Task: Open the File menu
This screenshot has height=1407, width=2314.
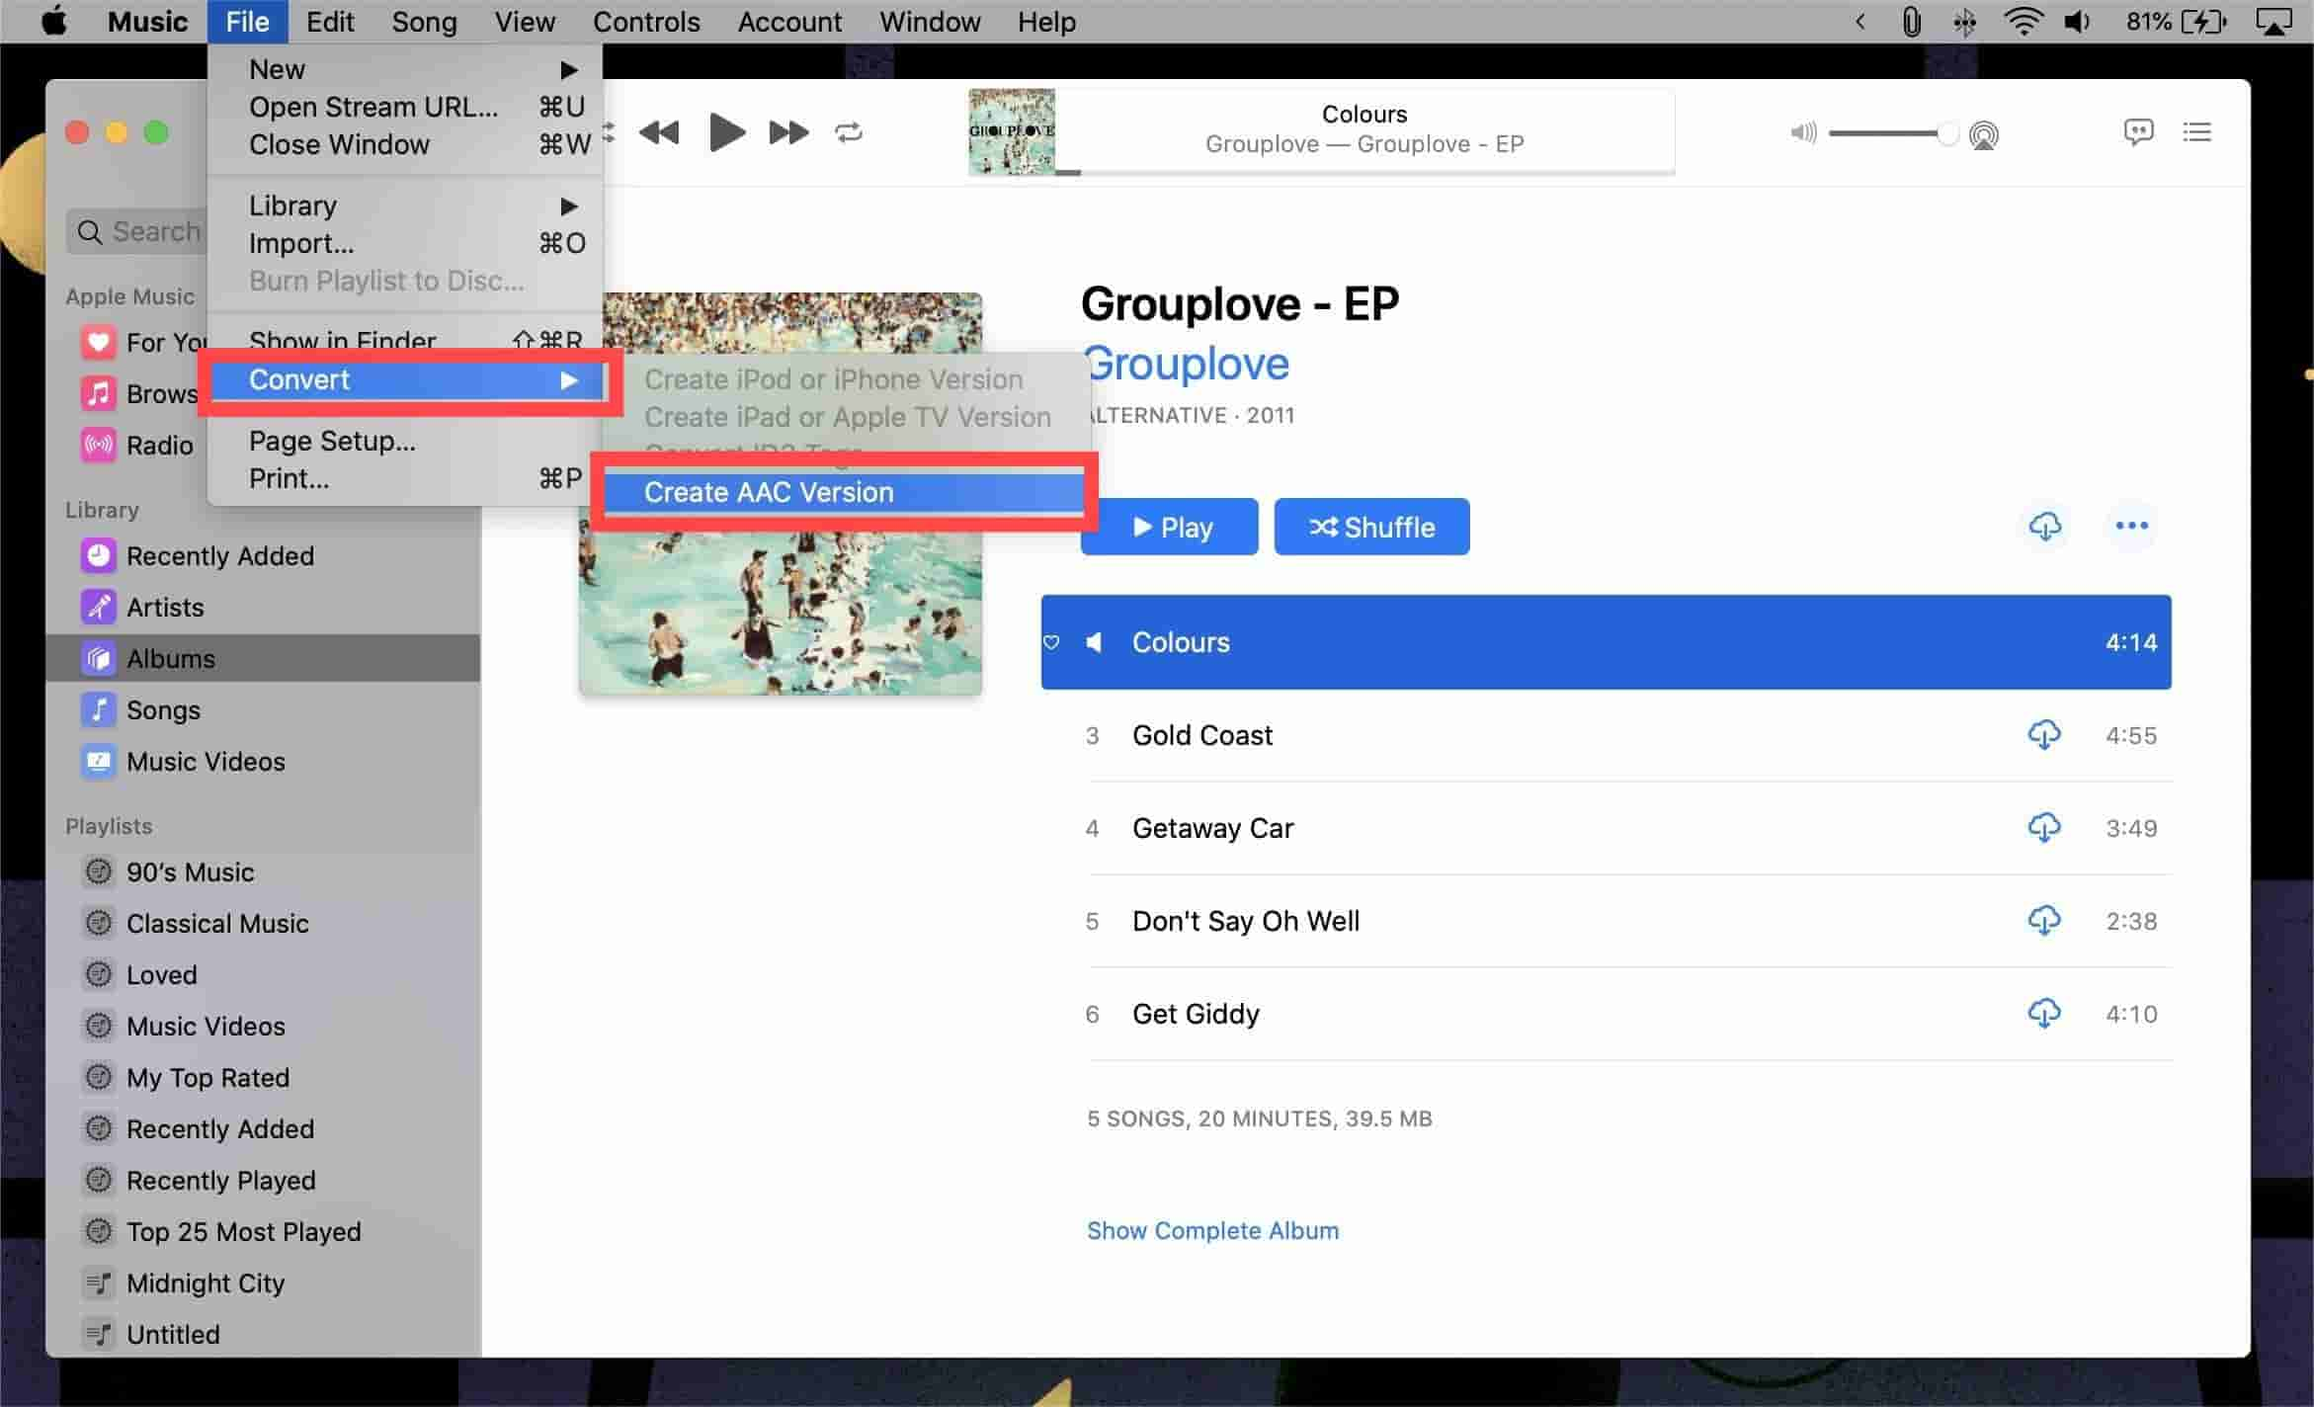Action: coord(248,22)
